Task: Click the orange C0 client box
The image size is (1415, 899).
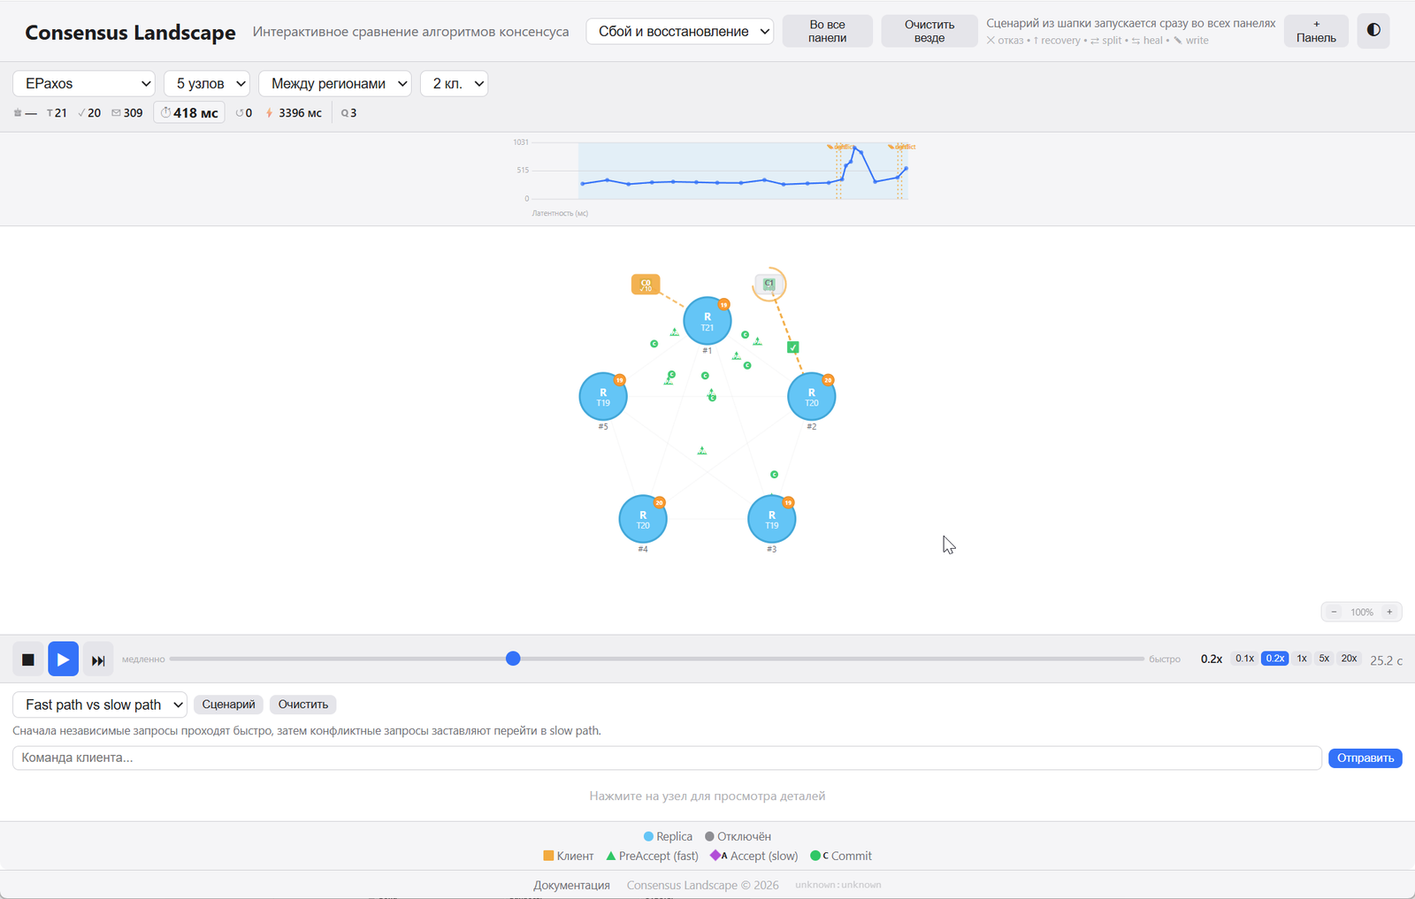Action: [646, 285]
